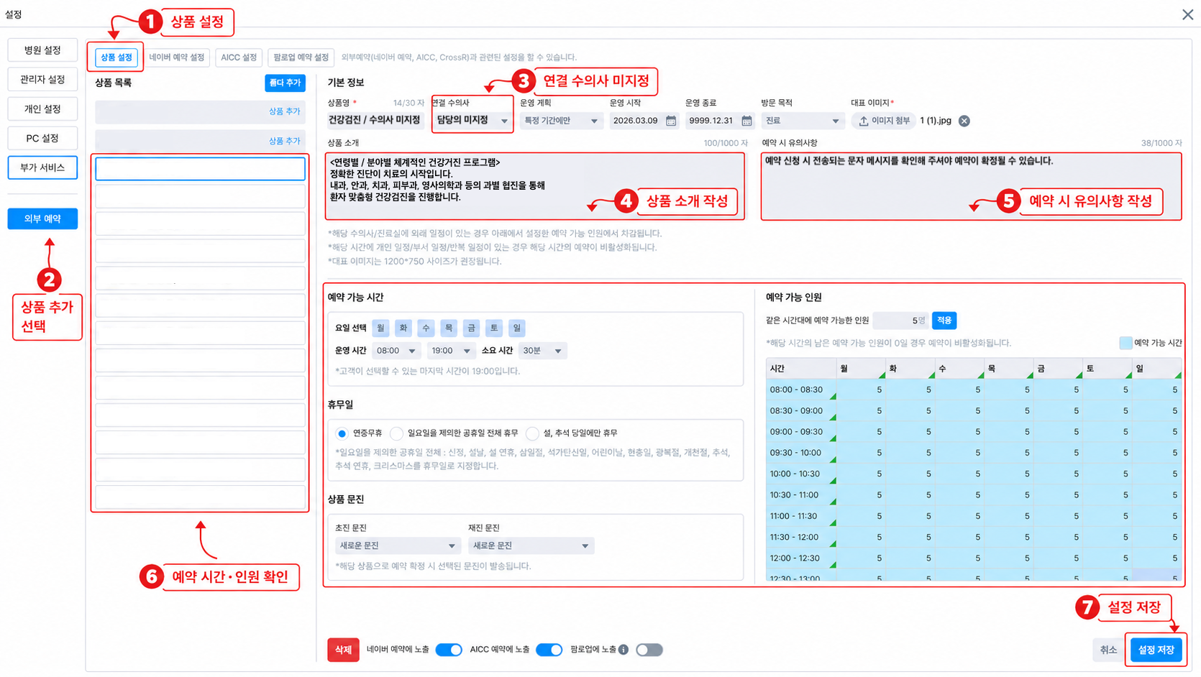Viewport: 1201px width, 677px height.
Task: Click the 일 cell for 11:00 - 11:30
Action: tap(1157, 516)
